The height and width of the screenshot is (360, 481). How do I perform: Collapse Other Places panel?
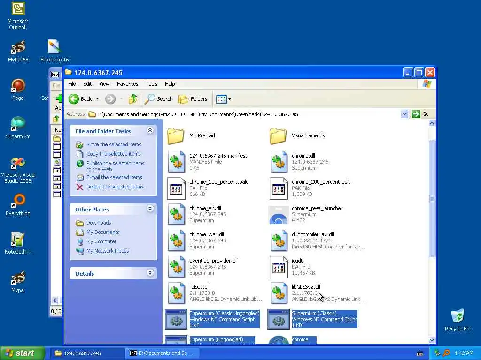(x=150, y=209)
